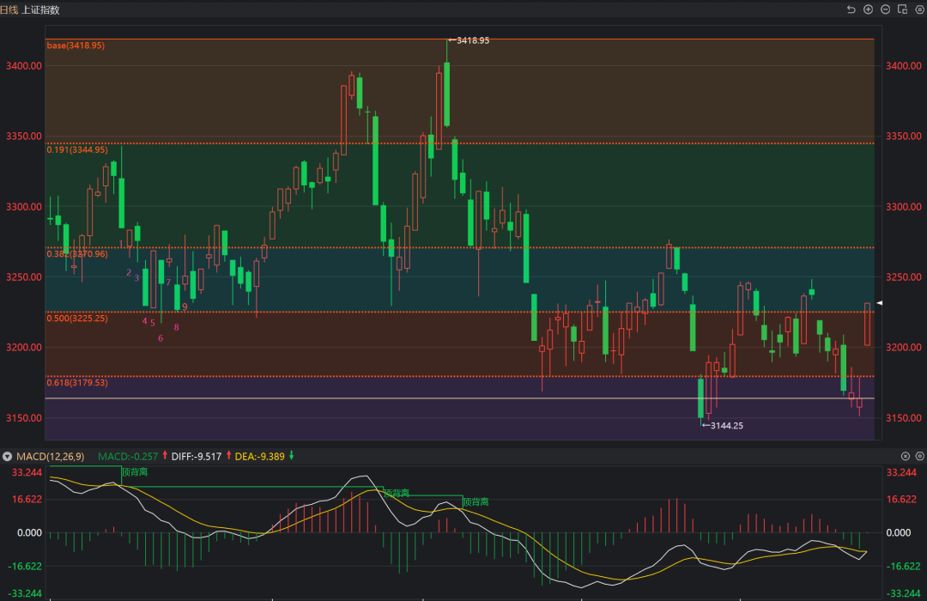This screenshot has height=601, width=927.
Task: Click the 33.244 label on the left MACD axis
Action: pos(27,472)
